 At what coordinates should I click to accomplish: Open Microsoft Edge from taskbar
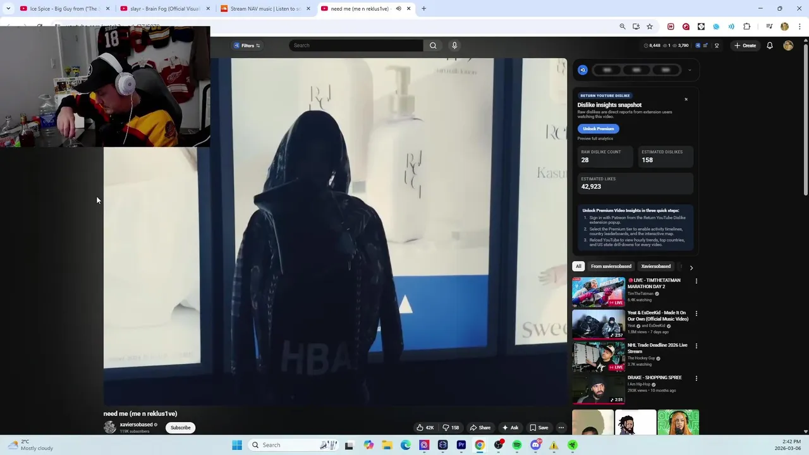(405, 445)
